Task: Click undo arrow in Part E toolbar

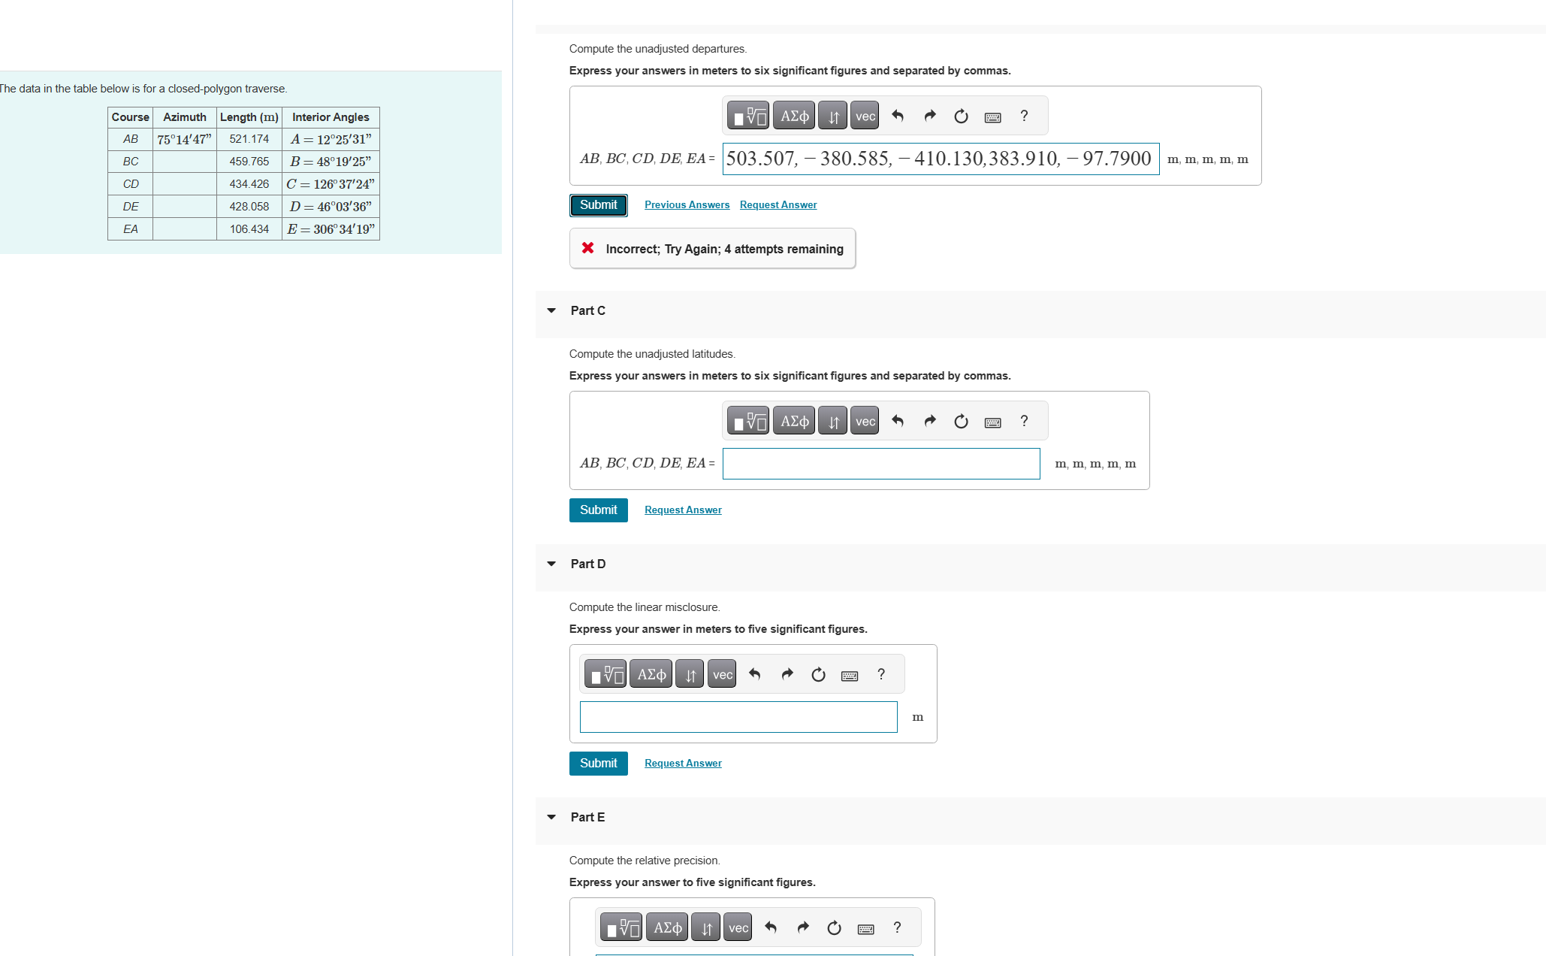Action: 771,928
